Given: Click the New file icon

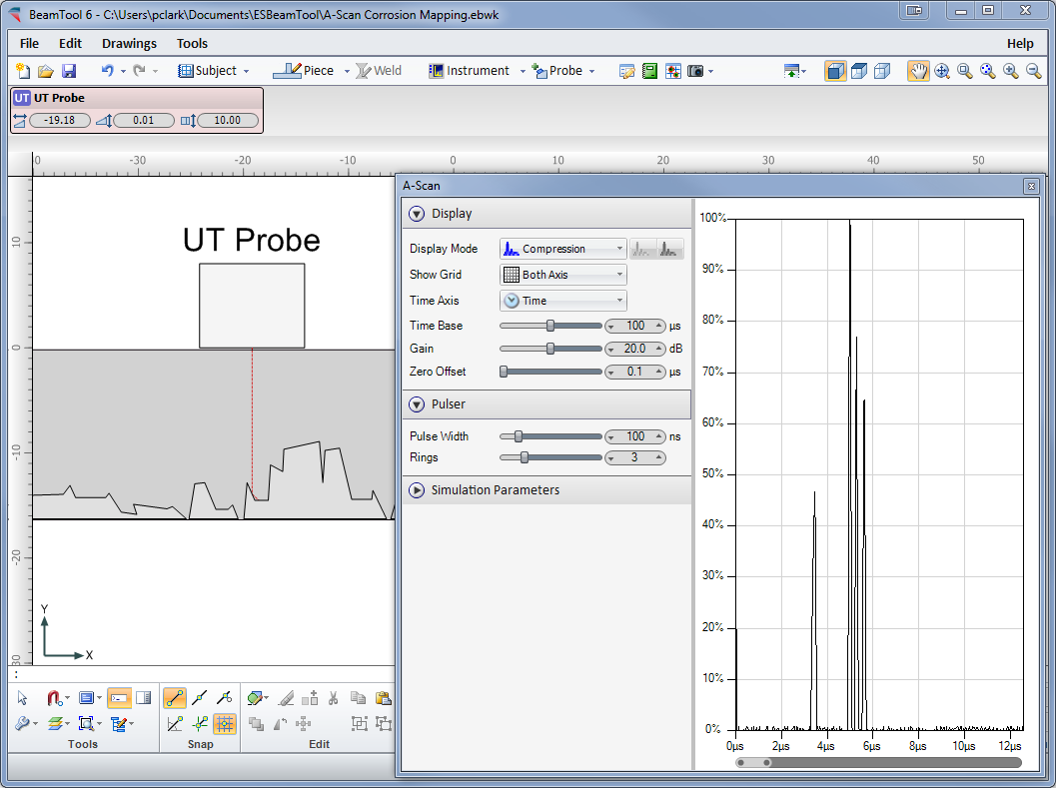Looking at the screenshot, I should 23,71.
